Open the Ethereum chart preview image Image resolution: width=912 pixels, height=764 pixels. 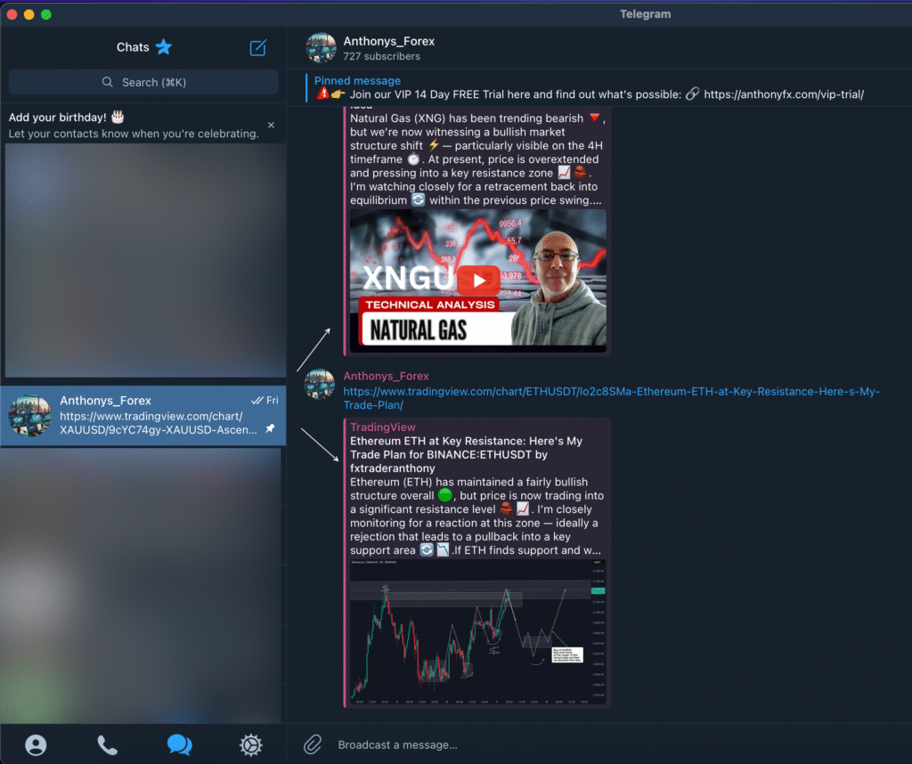point(476,632)
